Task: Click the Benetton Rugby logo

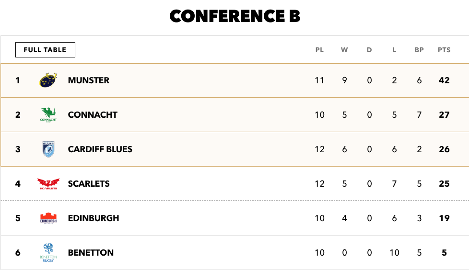Action: [x=48, y=253]
